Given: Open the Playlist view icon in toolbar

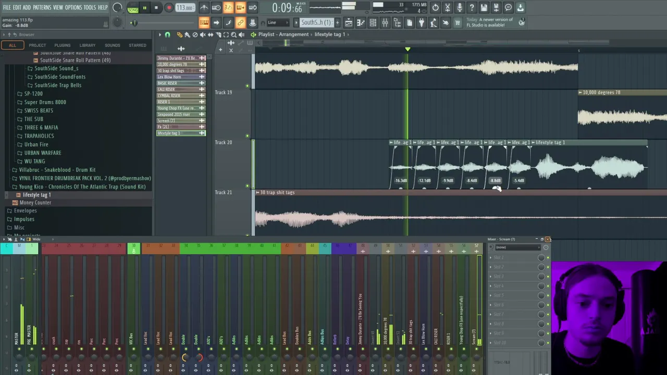Looking at the screenshot, I should point(349,22).
